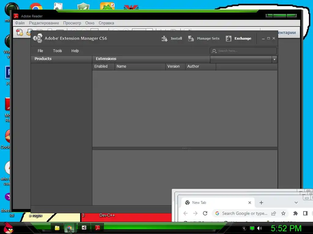Open Chrome's extensions puzzle icon

pos(296,213)
